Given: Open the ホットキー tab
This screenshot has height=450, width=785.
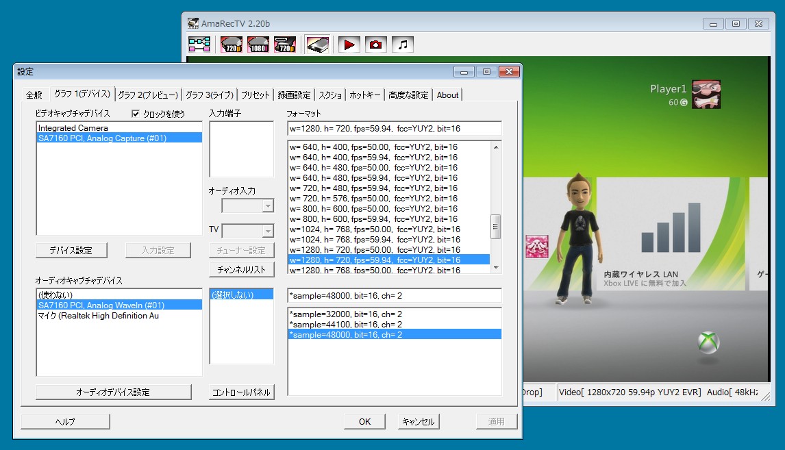Looking at the screenshot, I should coord(365,95).
